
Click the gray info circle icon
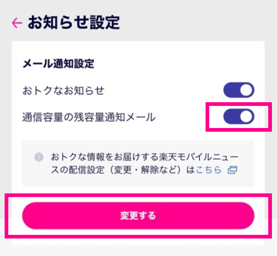tap(39, 157)
